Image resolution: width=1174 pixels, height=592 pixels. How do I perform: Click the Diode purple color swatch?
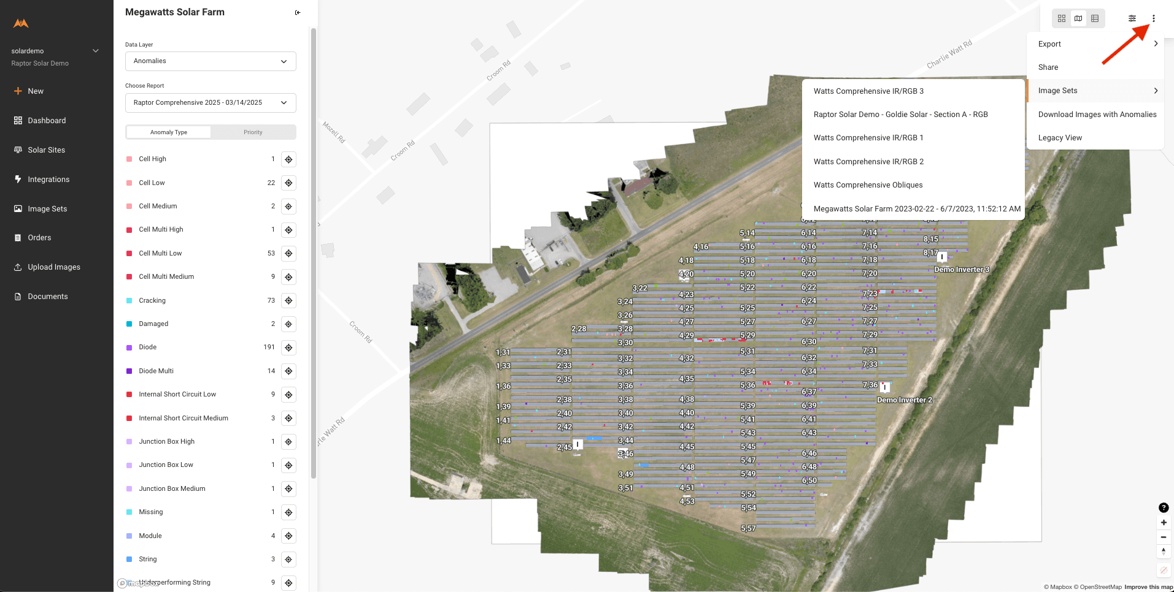(x=129, y=347)
